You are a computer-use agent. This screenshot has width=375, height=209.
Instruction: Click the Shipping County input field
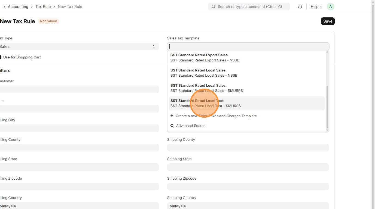(248, 148)
